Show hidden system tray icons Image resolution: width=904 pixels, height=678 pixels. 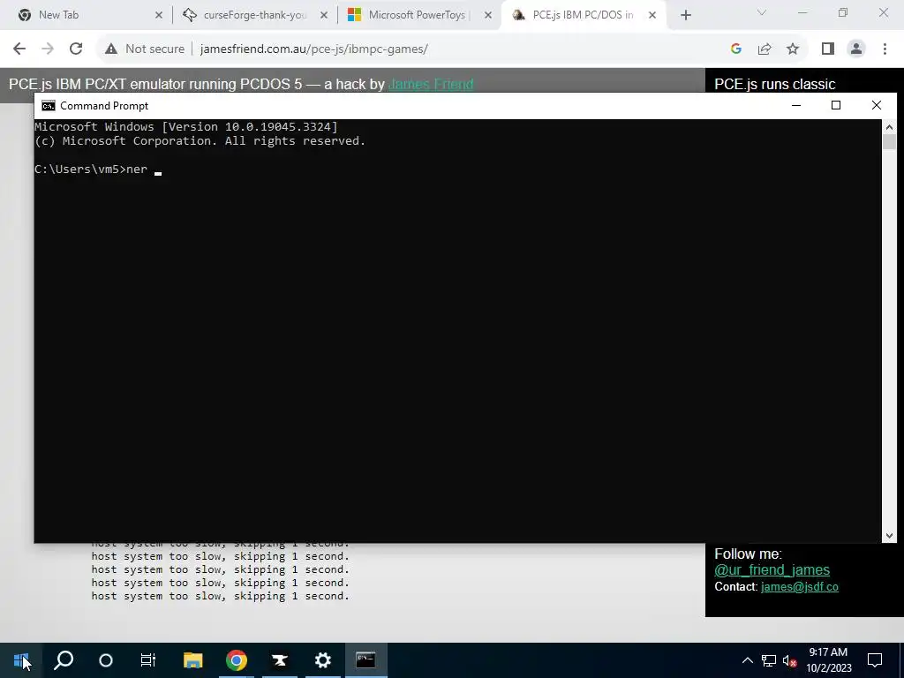(x=747, y=660)
